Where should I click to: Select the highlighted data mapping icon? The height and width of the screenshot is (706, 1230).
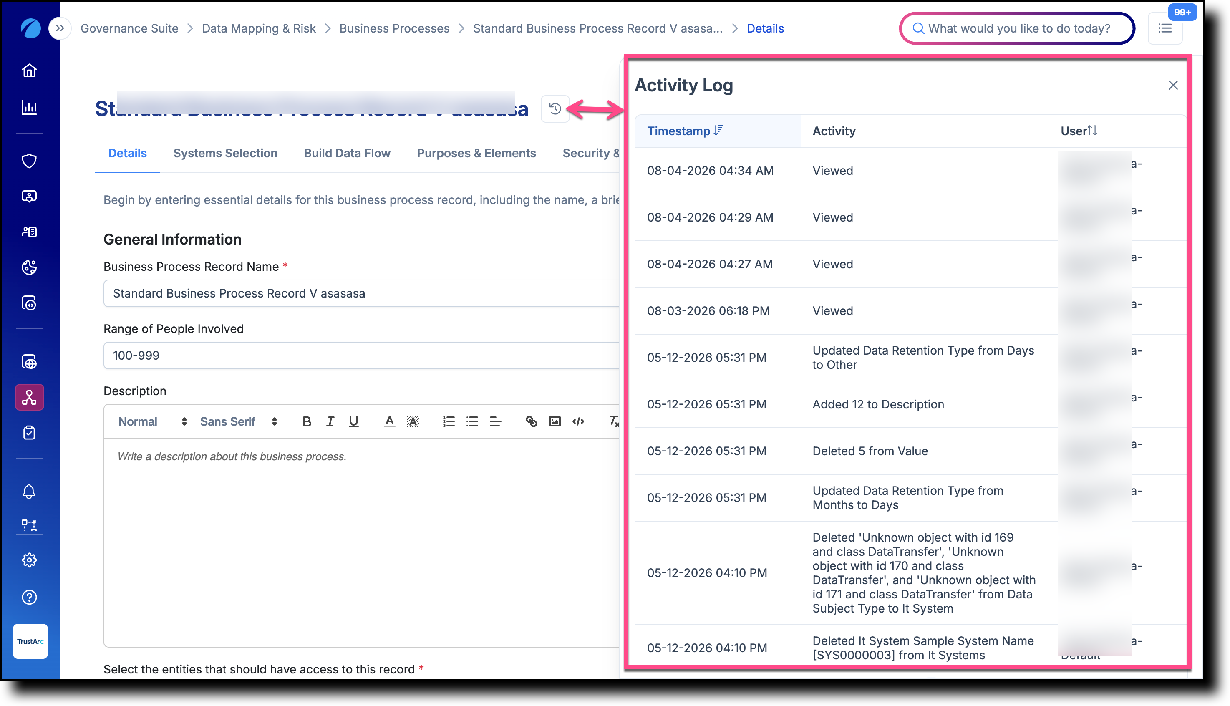click(x=29, y=397)
